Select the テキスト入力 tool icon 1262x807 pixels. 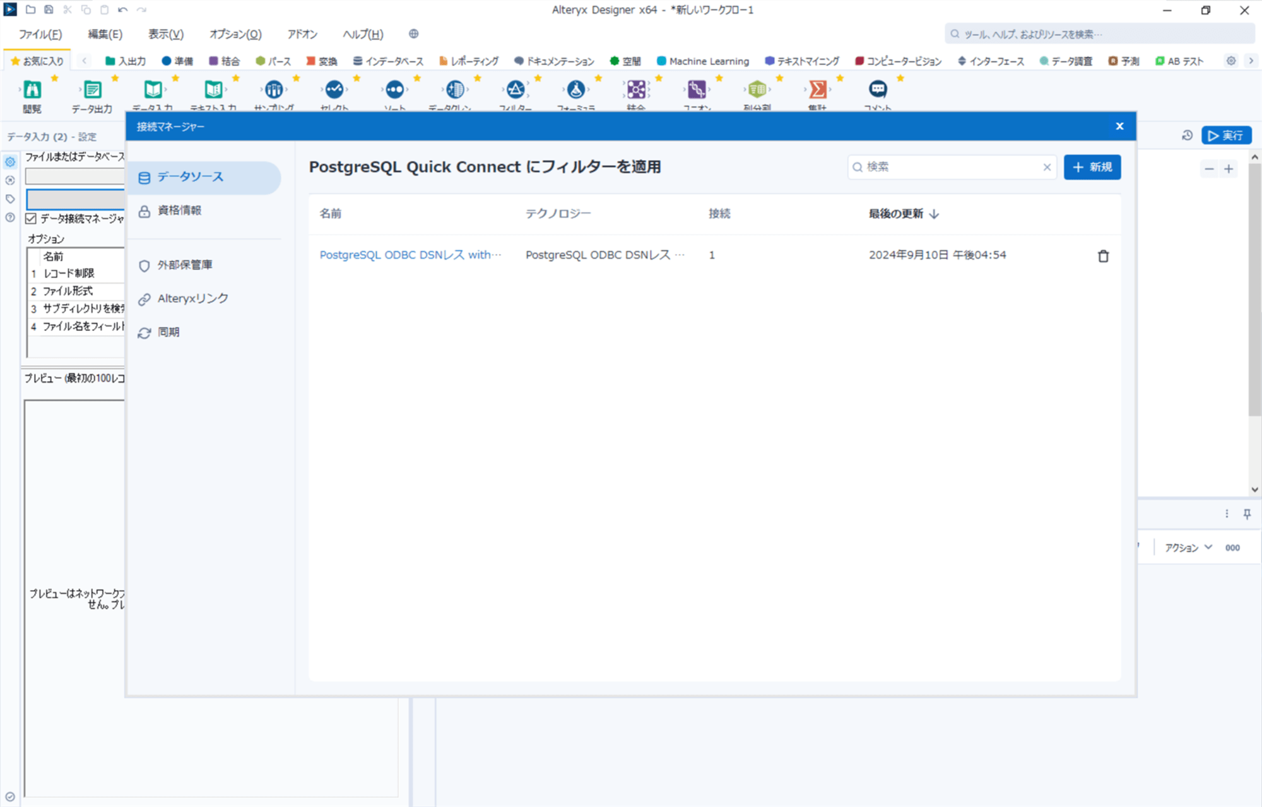coord(213,90)
